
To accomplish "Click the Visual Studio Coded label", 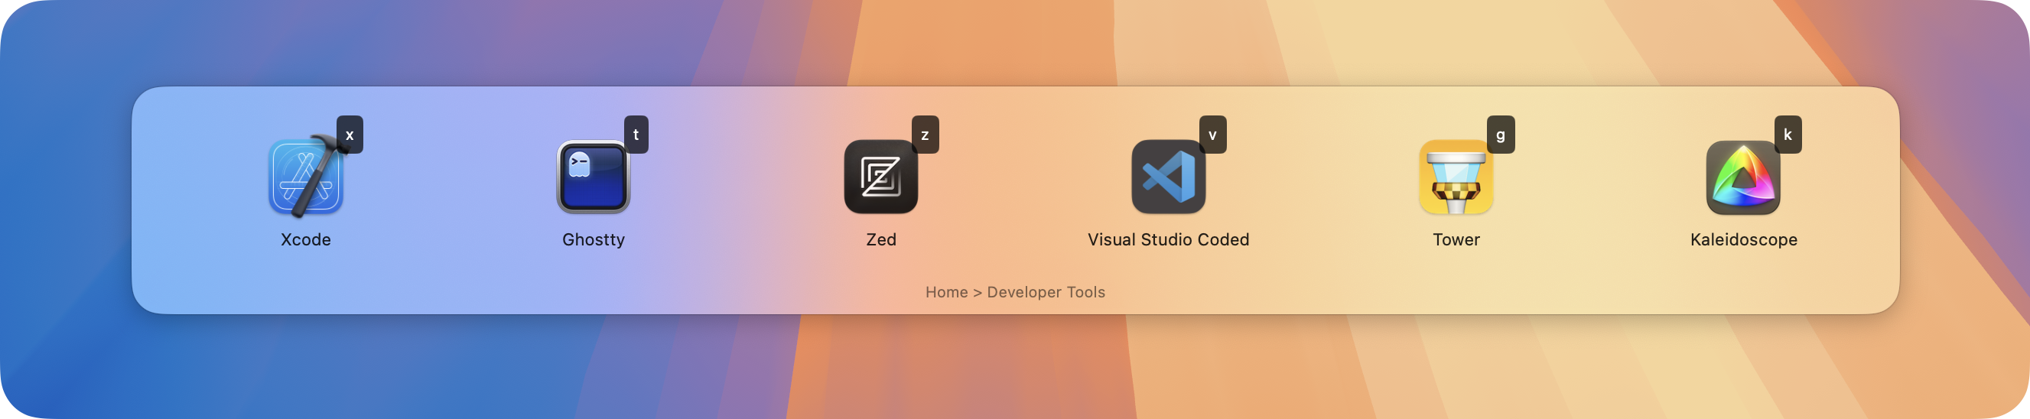I will click(1168, 239).
